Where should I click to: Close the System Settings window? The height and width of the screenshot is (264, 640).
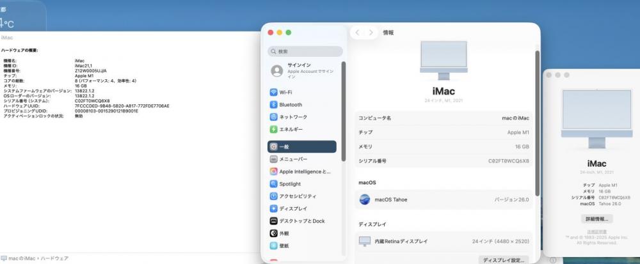270,33
